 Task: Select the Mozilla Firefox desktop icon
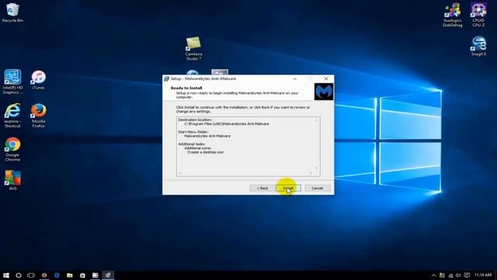38,115
